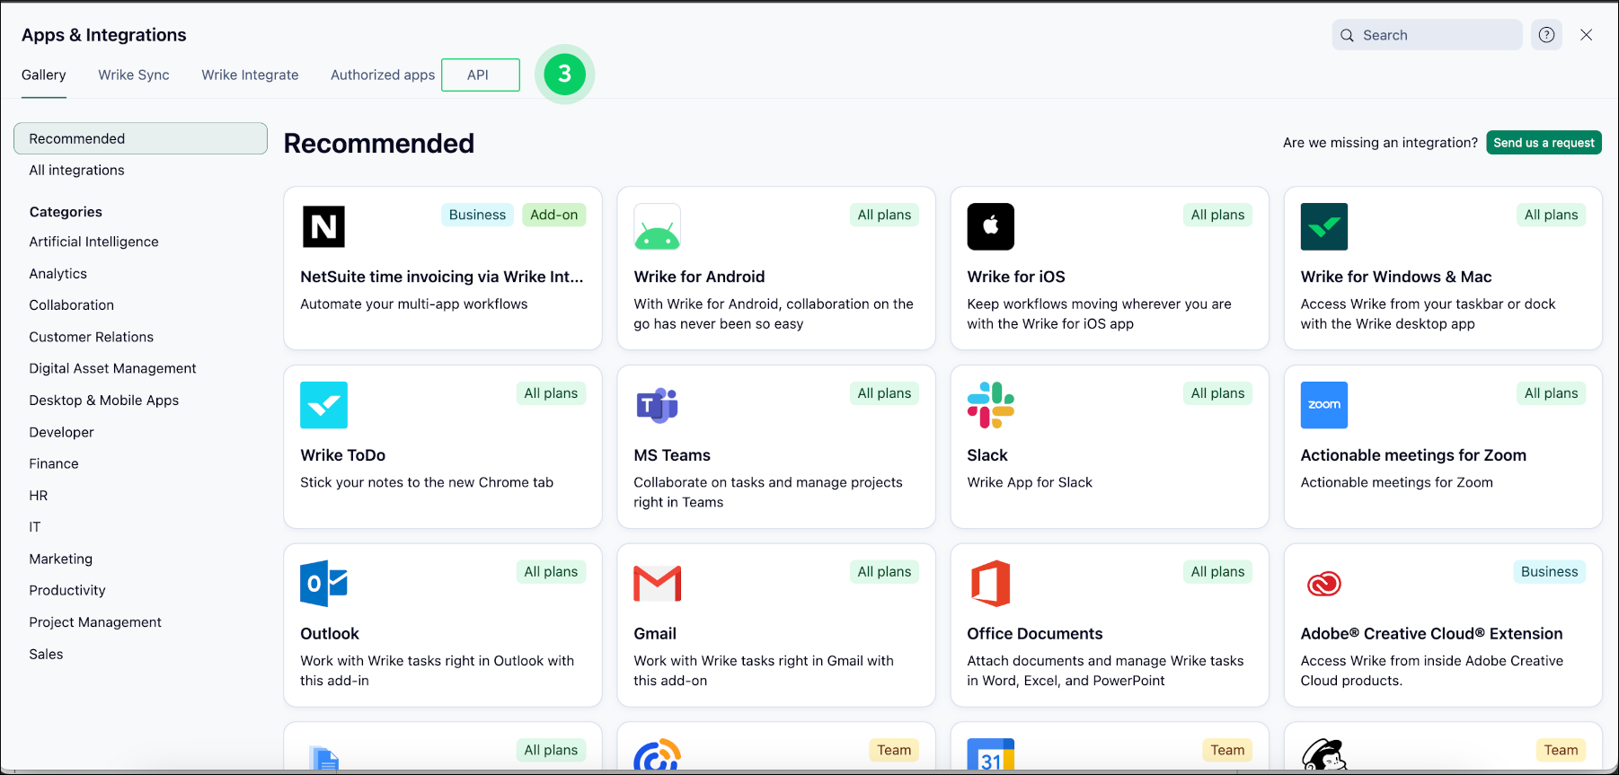Screen dimensions: 1619x775
Task: Filter by Customer Relations category
Action: coord(91,337)
